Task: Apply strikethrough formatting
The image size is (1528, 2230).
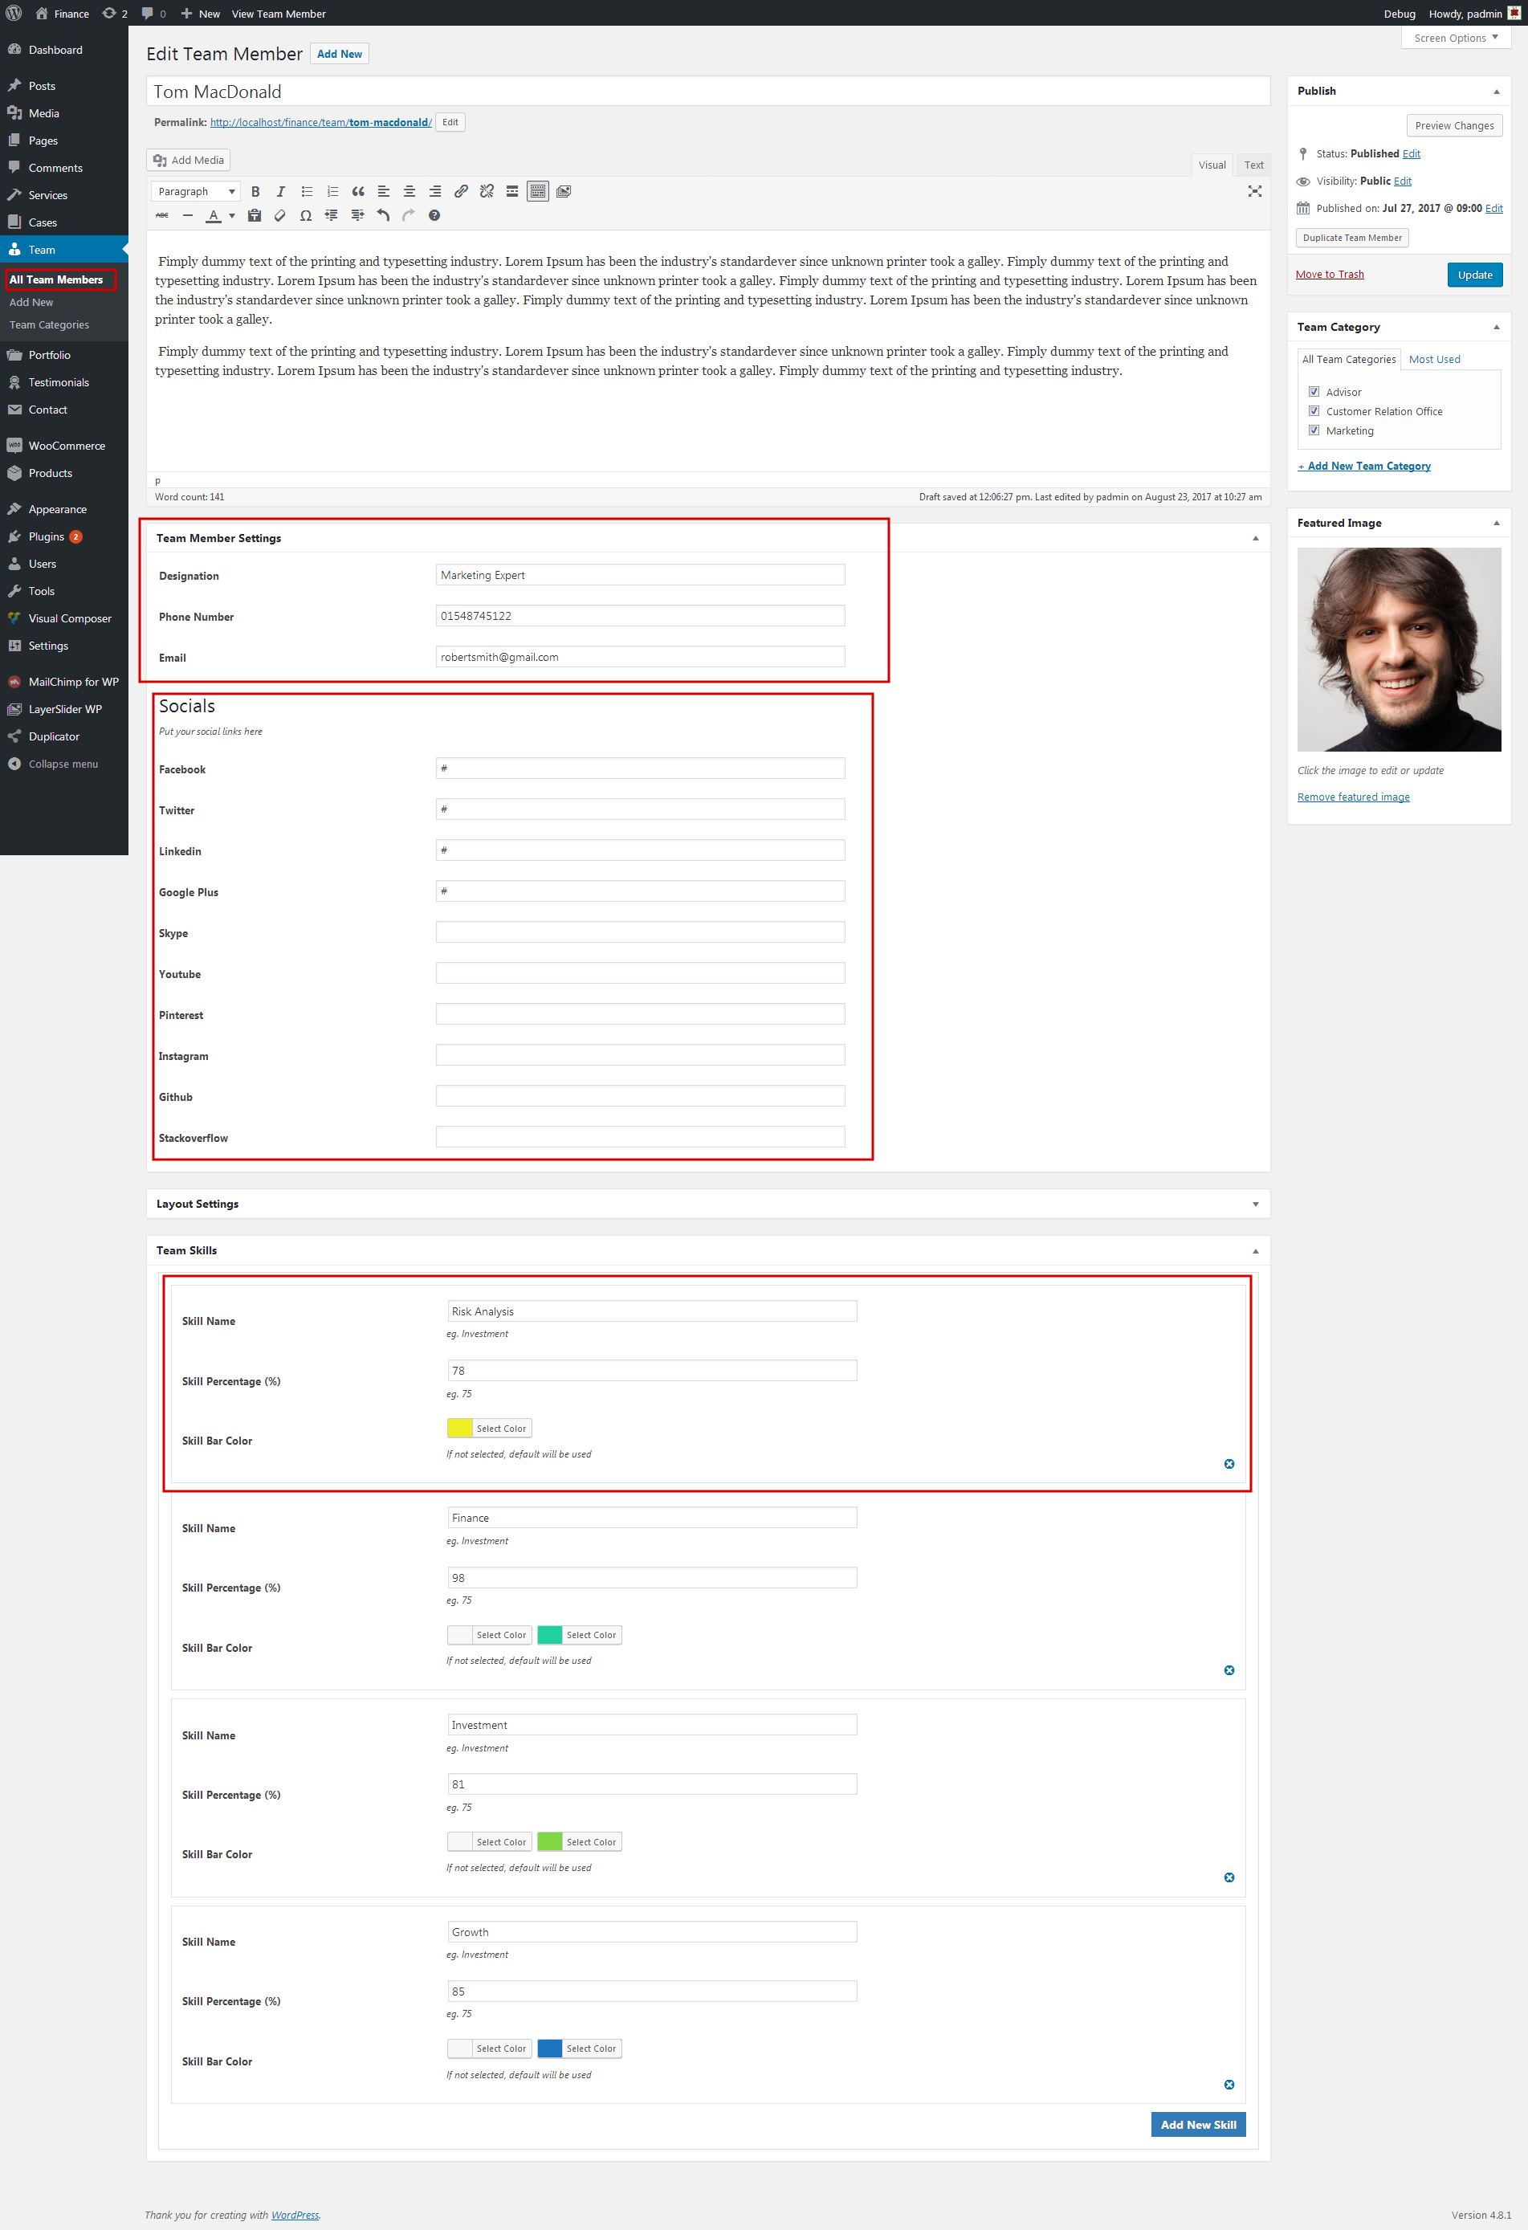Action: tap(162, 216)
